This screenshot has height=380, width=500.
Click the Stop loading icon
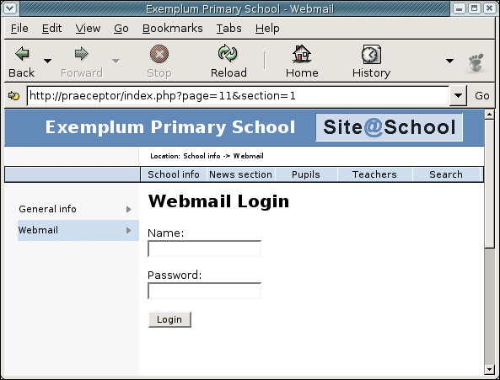(x=159, y=54)
